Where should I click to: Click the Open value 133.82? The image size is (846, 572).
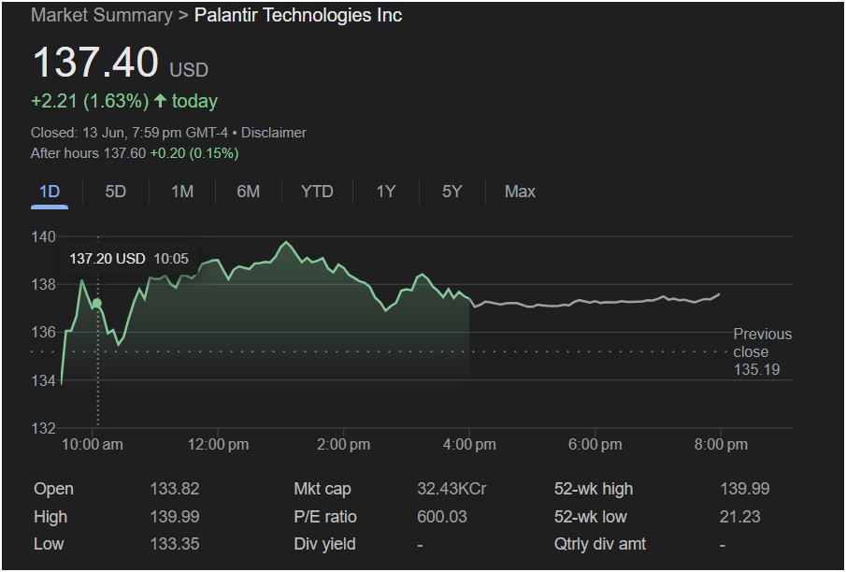(x=175, y=489)
